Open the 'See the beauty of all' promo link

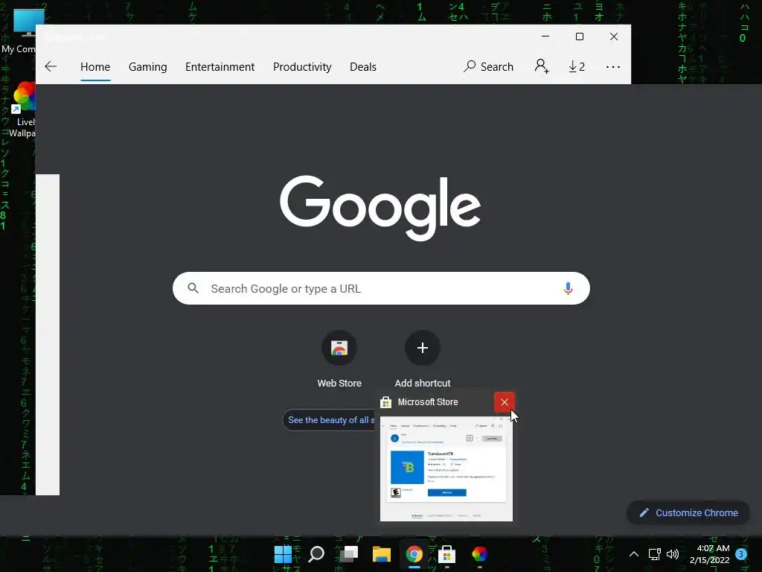click(330, 420)
